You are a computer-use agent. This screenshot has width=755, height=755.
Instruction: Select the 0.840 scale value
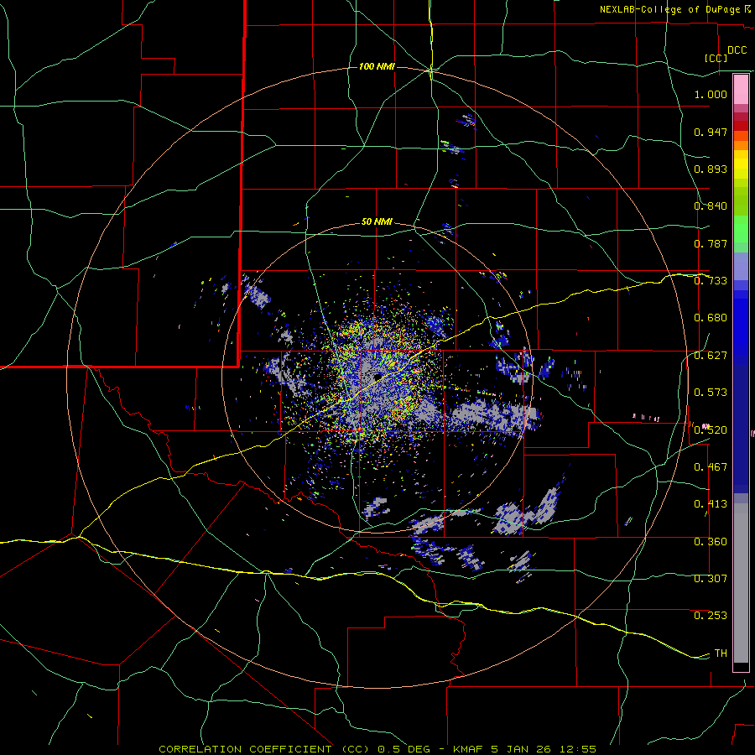(711, 206)
